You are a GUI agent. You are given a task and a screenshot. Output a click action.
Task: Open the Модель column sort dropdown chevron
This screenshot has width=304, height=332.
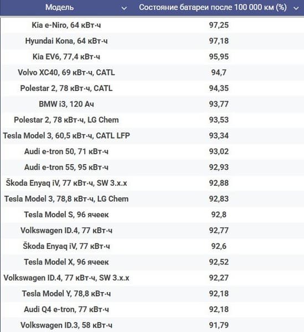(x=124, y=8)
